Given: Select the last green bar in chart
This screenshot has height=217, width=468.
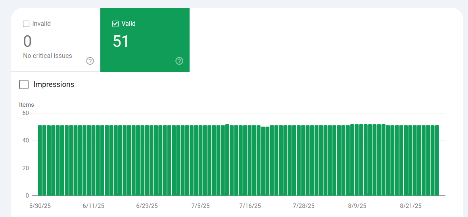Looking at the screenshot, I should pyautogui.click(x=437, y=160).
